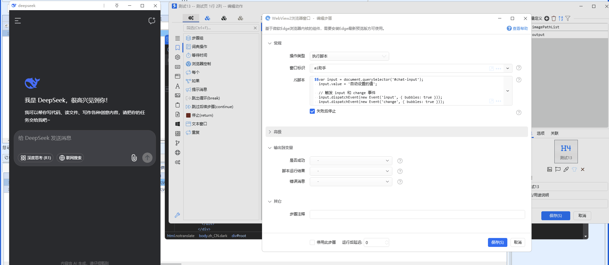Image resolution: width=609 pixels, height=265 pixels.
Task: Check the 停用此步骤 checkbox
Action: pyautogui.click(x=312, y=242)
